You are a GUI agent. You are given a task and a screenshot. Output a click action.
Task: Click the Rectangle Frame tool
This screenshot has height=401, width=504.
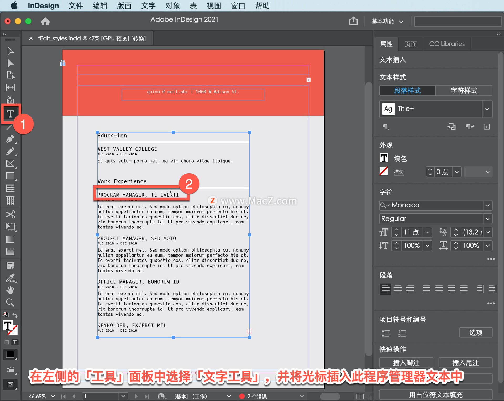[x=10, y=164]
